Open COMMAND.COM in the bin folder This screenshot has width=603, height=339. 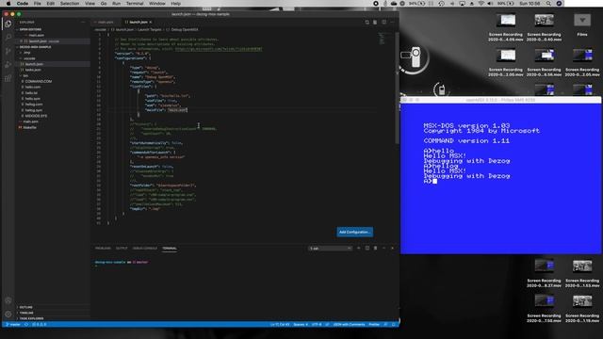coord(38,82)
